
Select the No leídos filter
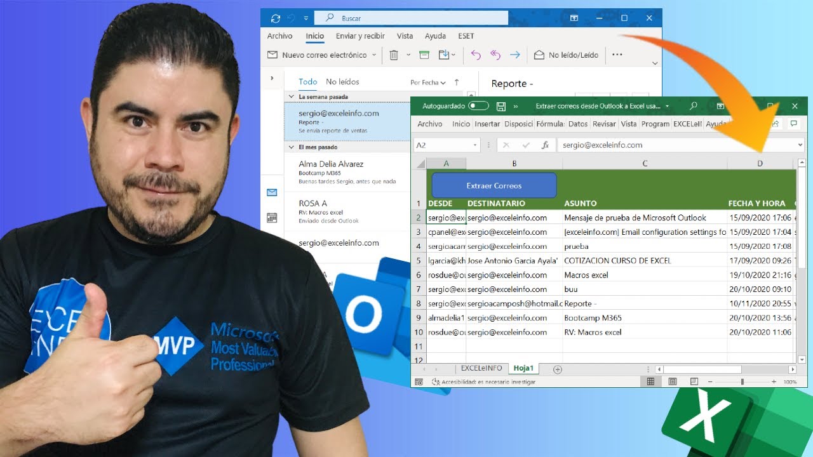tap(342, 82)
